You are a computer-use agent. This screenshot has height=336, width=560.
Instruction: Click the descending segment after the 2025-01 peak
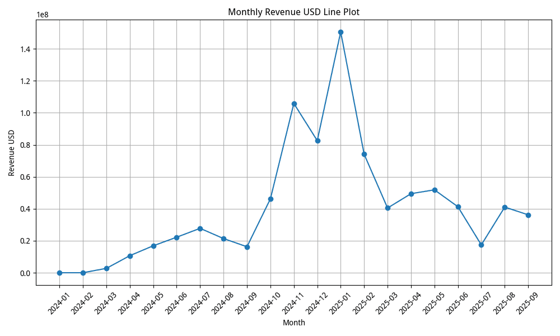click(x=353, y=92)
